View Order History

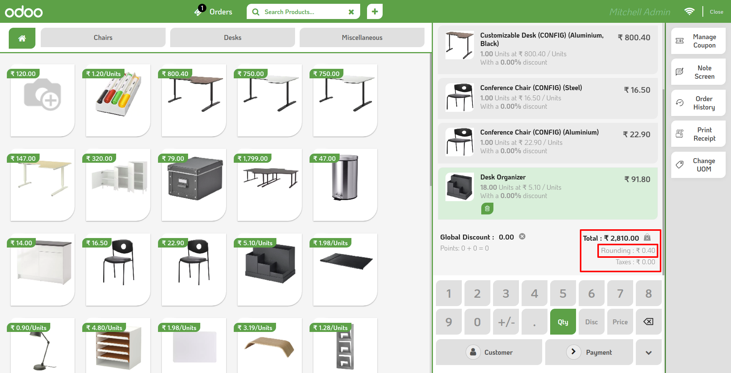tap(698, 103)
